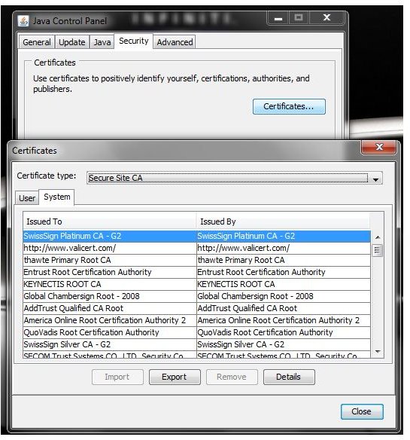
Task: Click the Issued To column header
Action: pos(110,222)
